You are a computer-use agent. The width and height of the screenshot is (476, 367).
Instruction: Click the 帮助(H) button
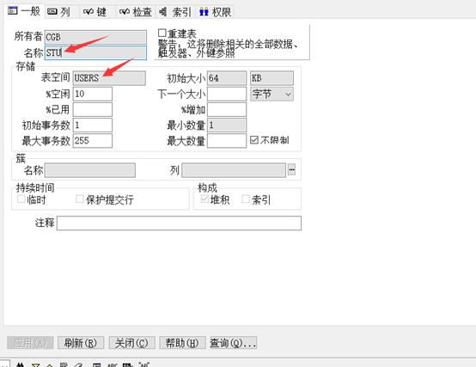182,343
